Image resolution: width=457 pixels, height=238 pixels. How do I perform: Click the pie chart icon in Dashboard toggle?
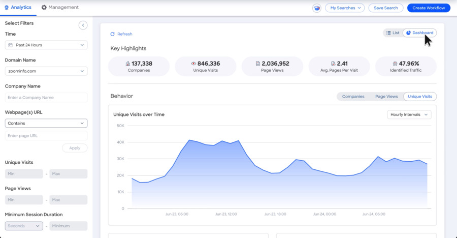tap(409, 33)
